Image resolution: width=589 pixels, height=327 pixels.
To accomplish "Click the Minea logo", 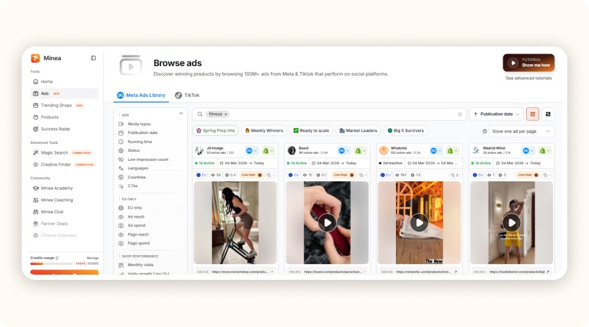I will pos(35,58).
